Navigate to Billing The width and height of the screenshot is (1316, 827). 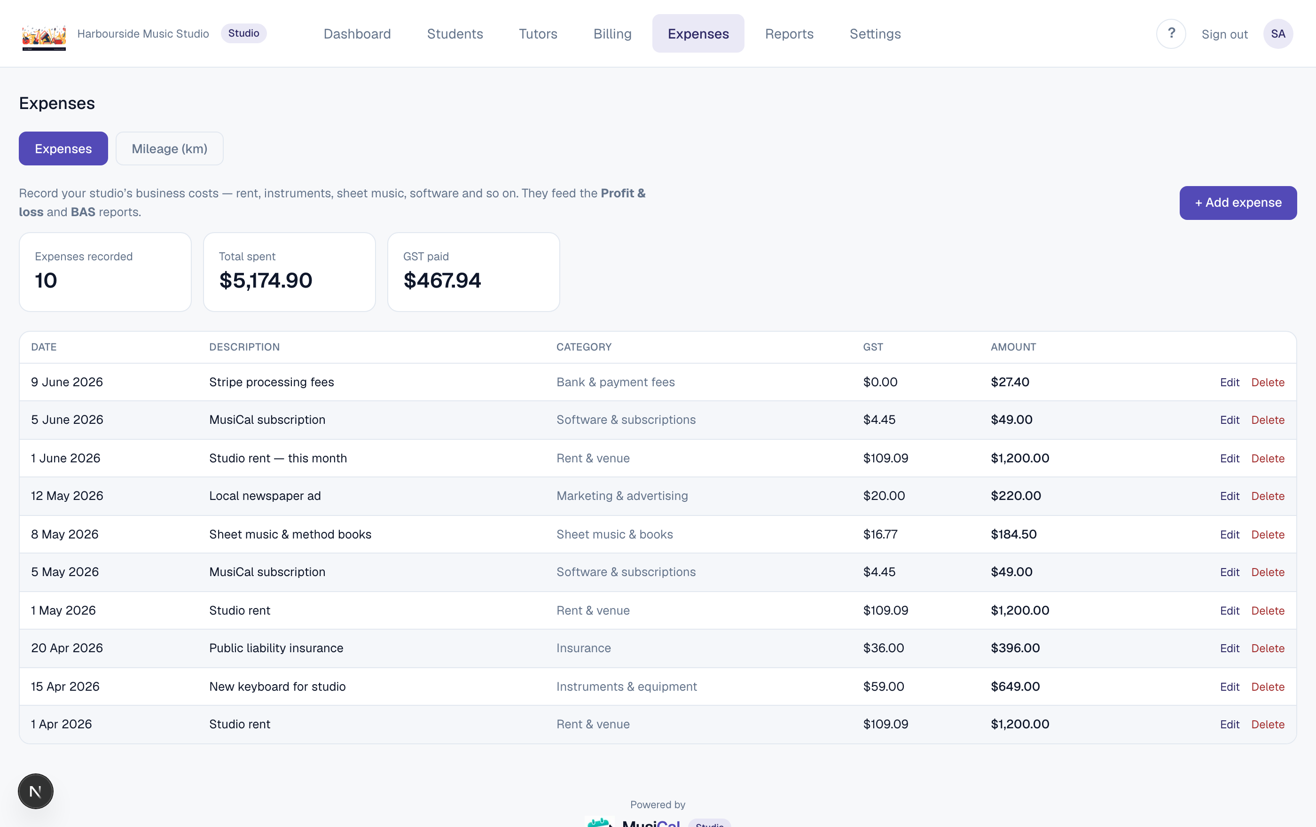pyautogui.click(x=612, y=34)
